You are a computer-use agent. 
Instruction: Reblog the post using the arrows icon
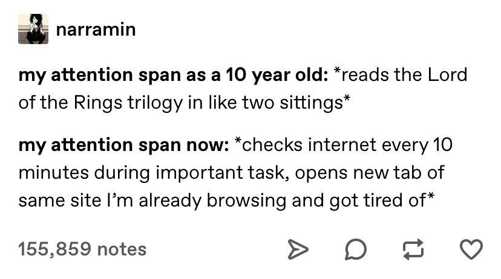413,249
